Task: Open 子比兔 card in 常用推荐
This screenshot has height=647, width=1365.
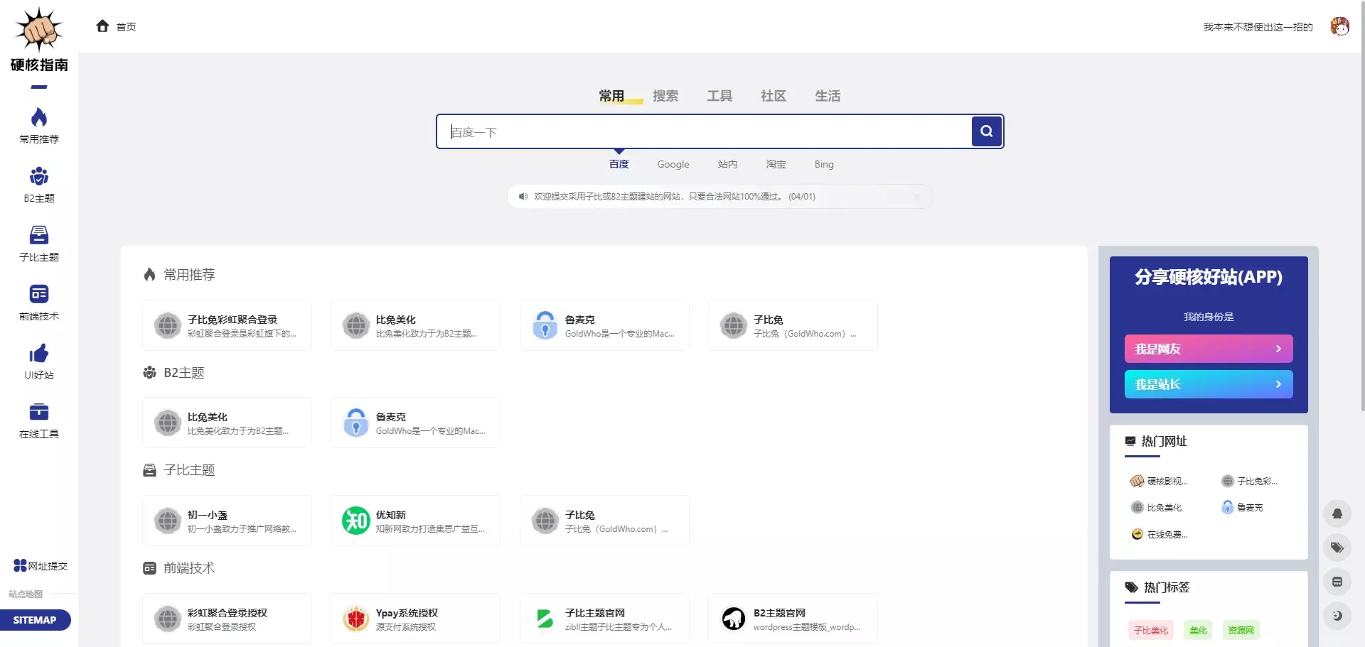Action: point(793,325)
